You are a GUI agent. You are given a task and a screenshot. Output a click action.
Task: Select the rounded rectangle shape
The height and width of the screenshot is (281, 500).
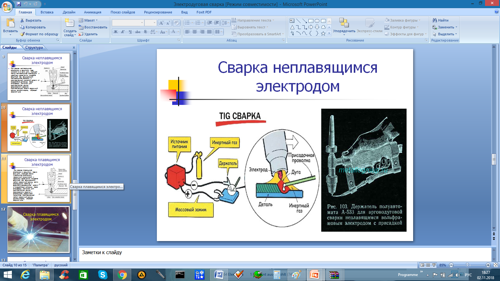323,21
